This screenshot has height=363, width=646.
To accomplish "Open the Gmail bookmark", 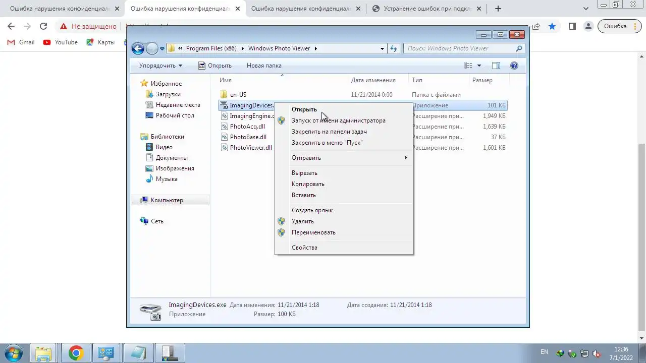I will [x=21, y=42].
